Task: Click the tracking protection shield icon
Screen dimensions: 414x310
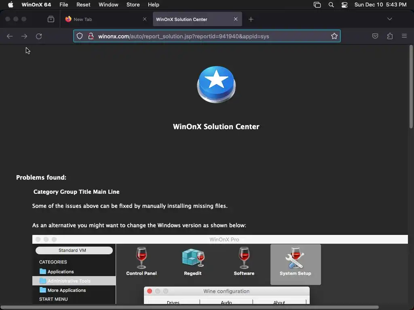Action: click(80, 36)
